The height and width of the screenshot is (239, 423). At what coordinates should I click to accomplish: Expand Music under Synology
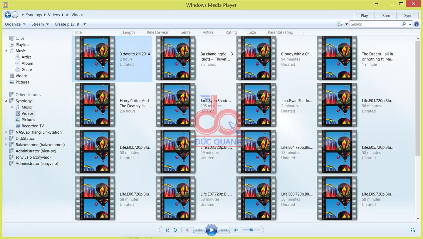pos(12,107)
